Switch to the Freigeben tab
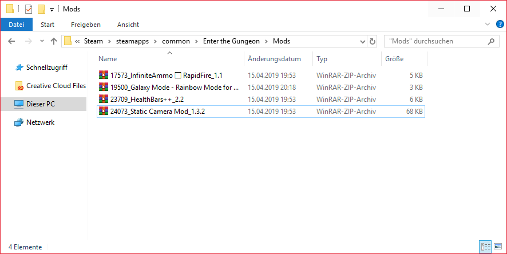The image size is (507, 254). point(86,25)
